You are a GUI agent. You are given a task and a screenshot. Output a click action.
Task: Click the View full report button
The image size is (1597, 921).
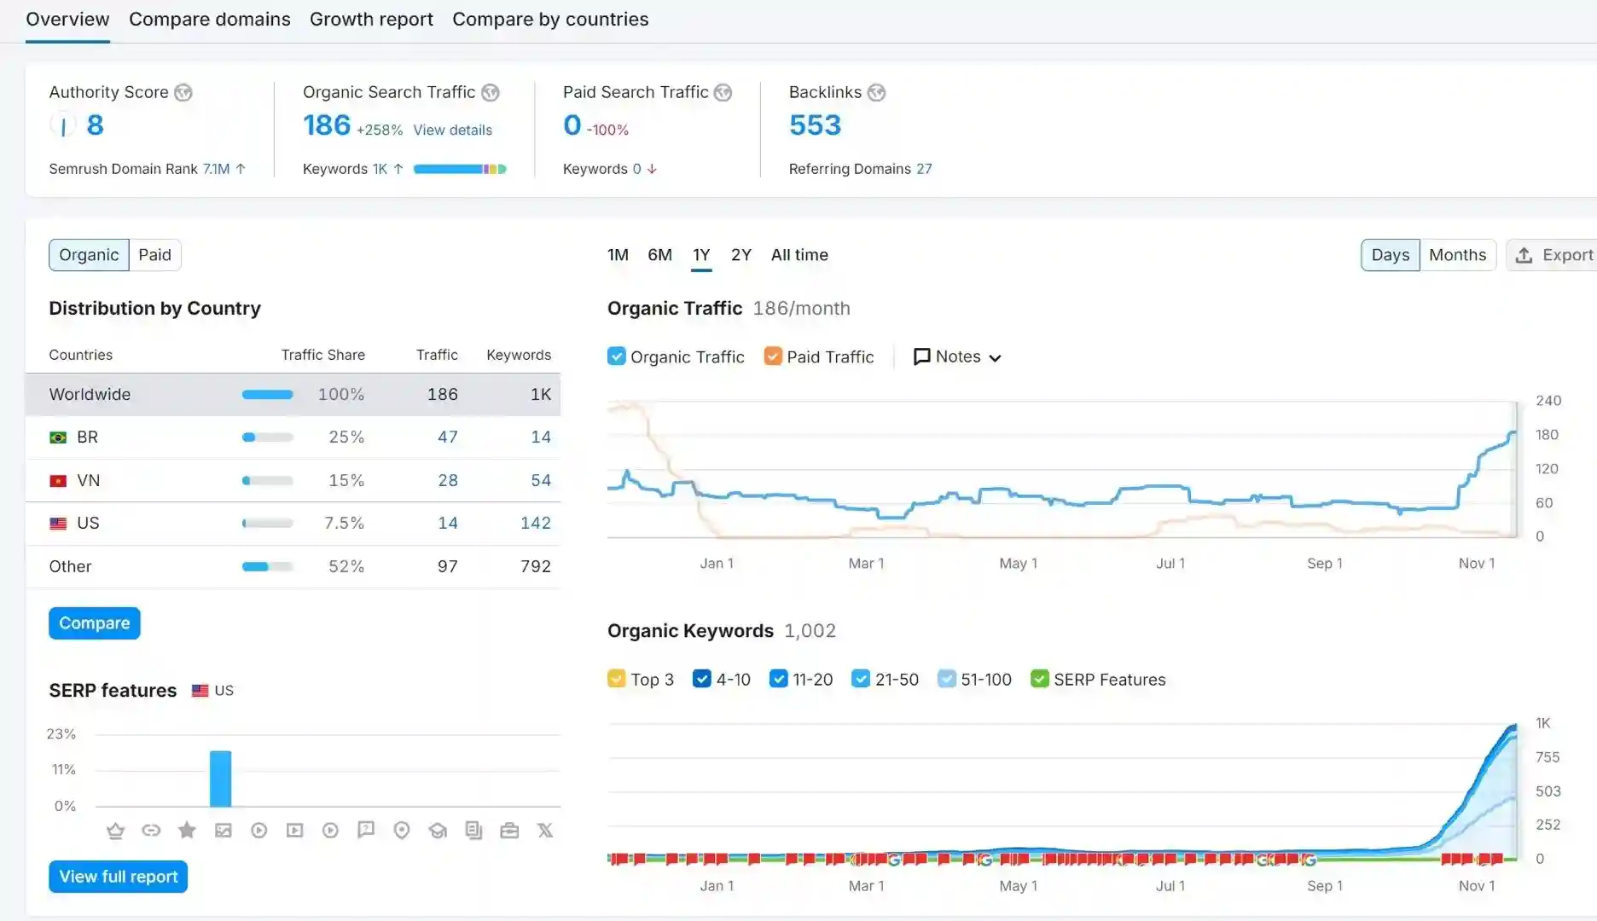(118, 877)
